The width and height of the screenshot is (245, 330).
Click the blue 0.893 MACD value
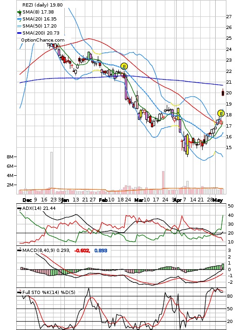point(101,251)
